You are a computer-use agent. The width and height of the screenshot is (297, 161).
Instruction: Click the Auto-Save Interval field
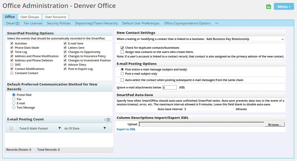click(x=209, y=109)
